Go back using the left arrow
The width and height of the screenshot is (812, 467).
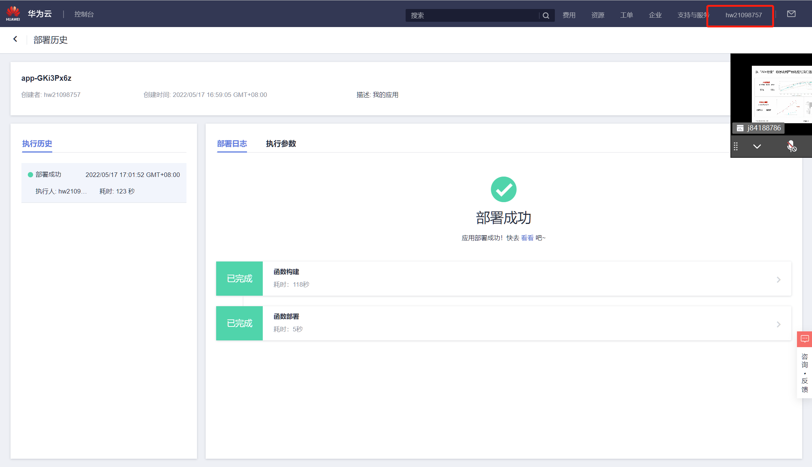[15, 39]
